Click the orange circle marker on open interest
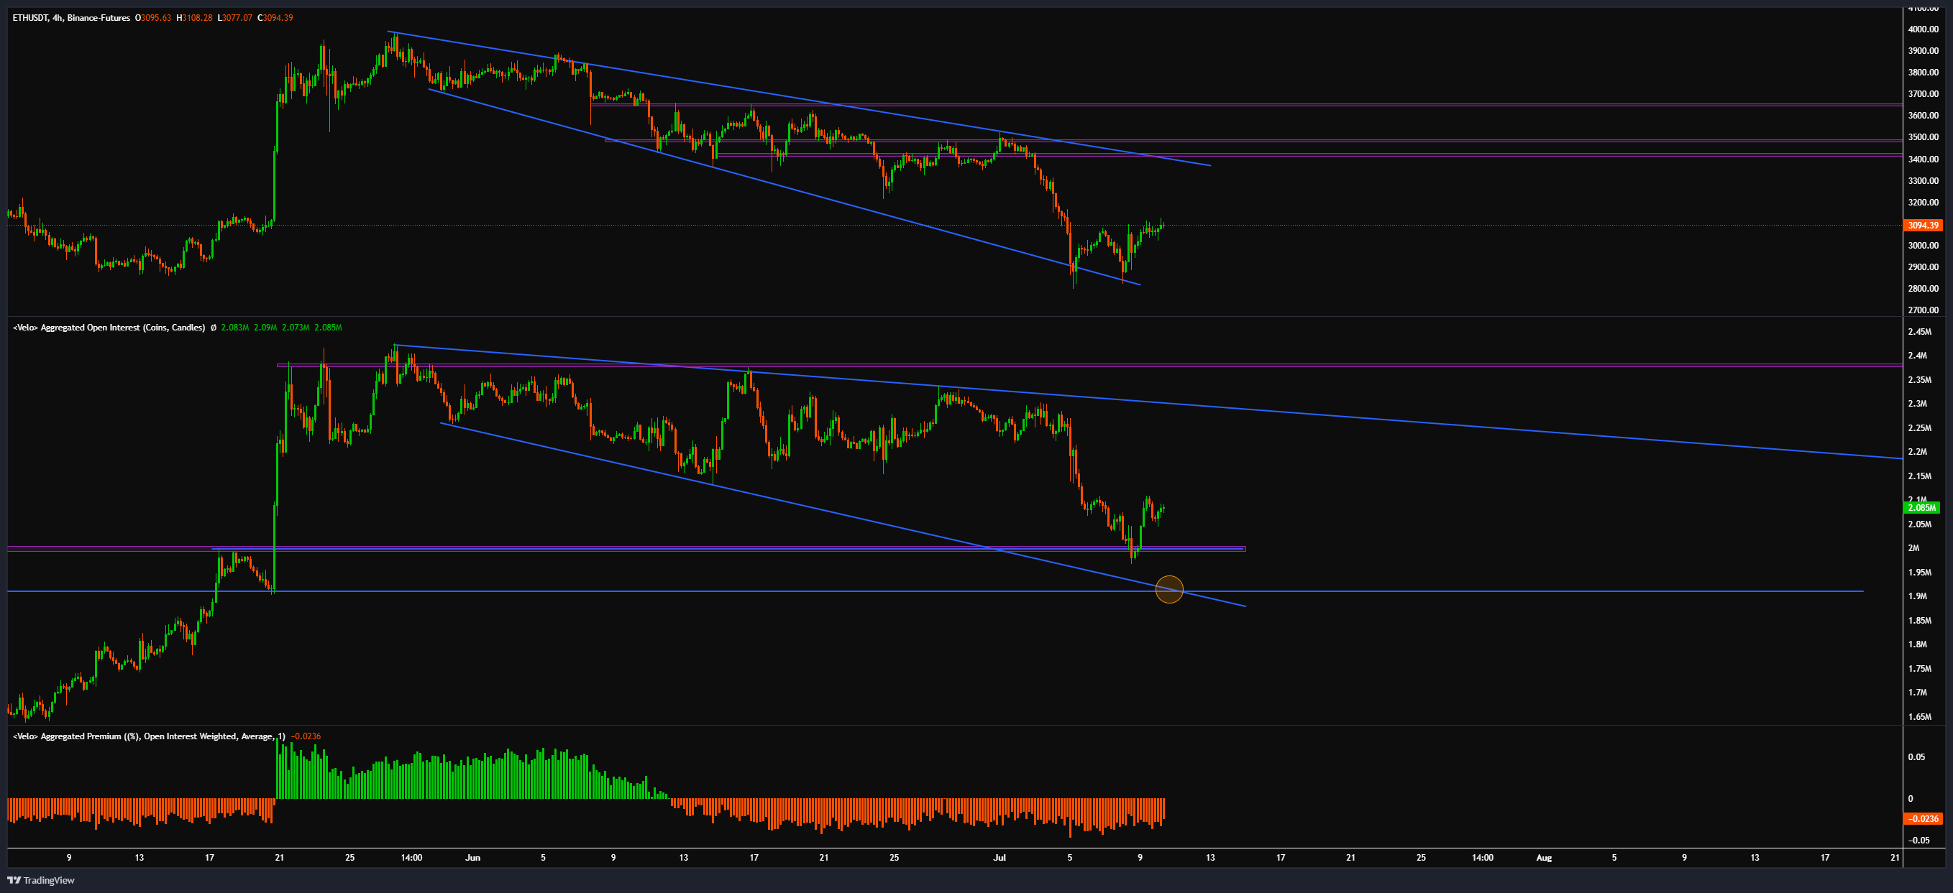The height and width of the screenshot is (893, 1953). point(1168,589)
